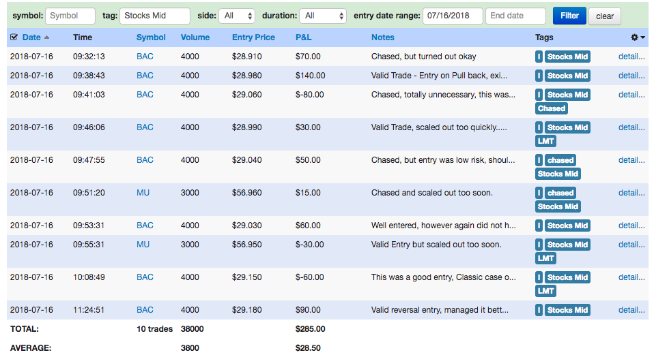Viewport: 654px width, 357px height.
Task: Focus the Symbol input field
Action: pyautogui.click(x=70, y=16)
